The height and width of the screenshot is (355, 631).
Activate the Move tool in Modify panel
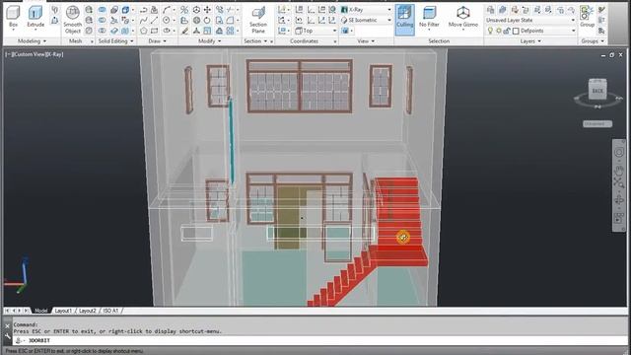[207, 9]
